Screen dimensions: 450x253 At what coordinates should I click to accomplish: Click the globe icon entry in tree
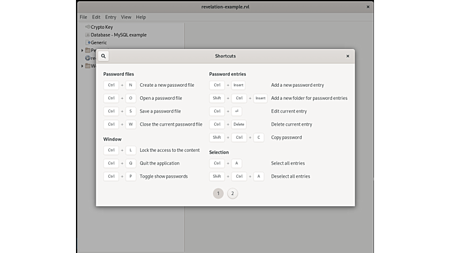point(88,58)
